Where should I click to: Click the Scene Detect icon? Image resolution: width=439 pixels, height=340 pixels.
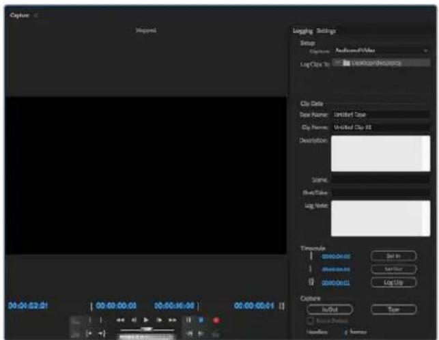[216, 334]
